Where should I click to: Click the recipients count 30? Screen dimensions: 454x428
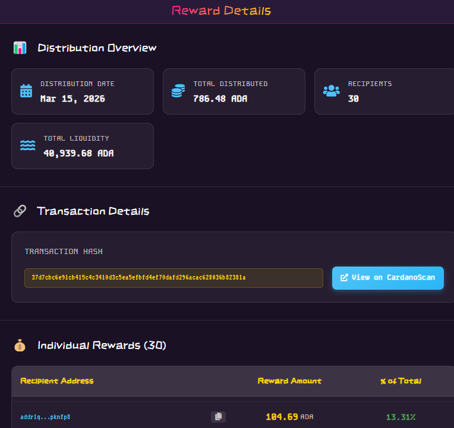pyautogui.click(x=354, y=99)
